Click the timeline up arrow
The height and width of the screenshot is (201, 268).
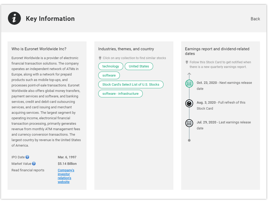pos(189,74)
